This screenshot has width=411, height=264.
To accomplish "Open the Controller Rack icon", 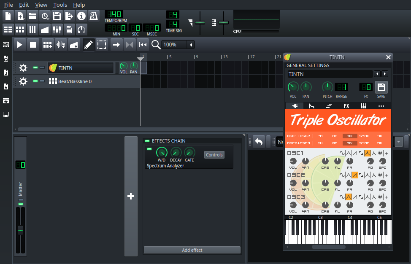I will coord(81,30).
